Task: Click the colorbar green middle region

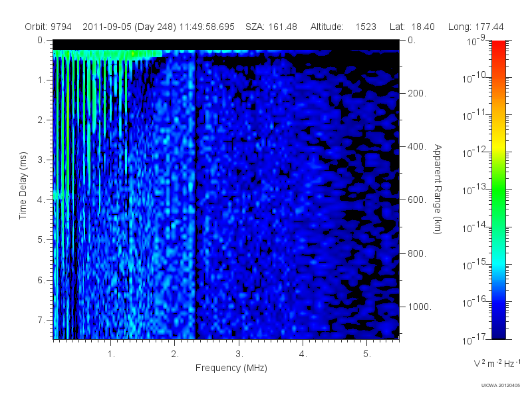Action: click(x=498, y=190)
